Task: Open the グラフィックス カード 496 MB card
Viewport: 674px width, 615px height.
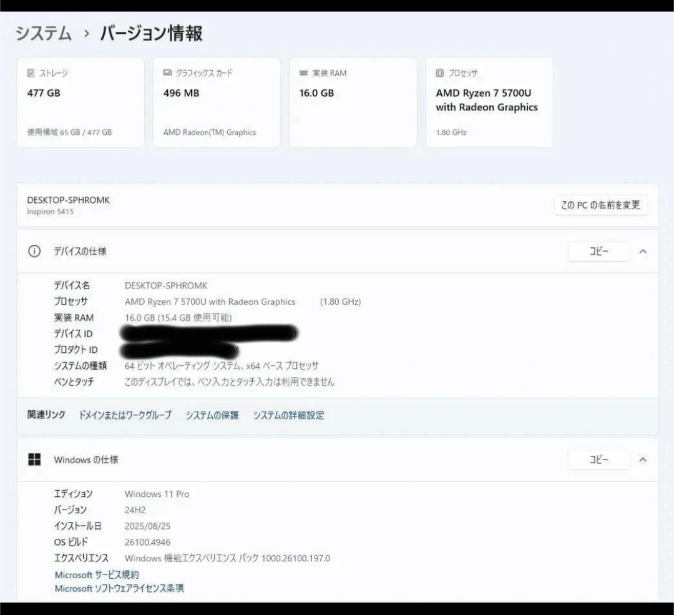Action: pos(217,102)
